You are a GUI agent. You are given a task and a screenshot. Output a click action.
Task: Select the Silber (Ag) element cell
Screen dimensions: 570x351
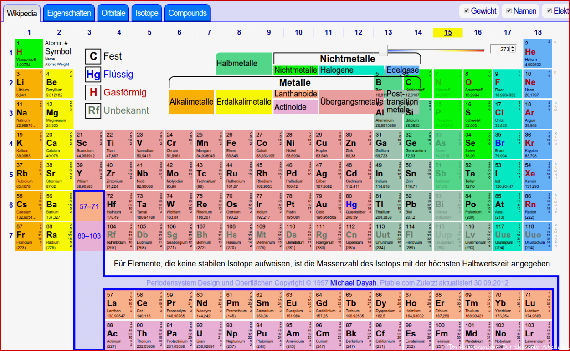point(329,175)
